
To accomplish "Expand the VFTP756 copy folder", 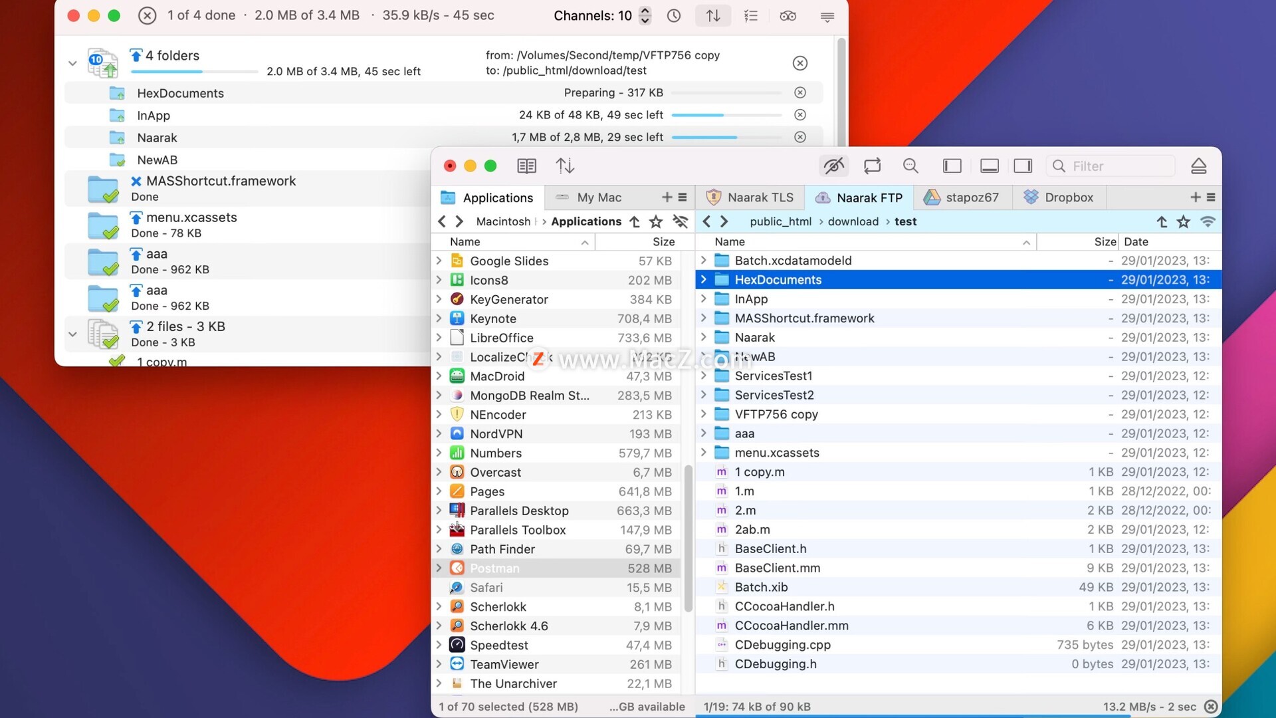I will [x=703, y=414].
